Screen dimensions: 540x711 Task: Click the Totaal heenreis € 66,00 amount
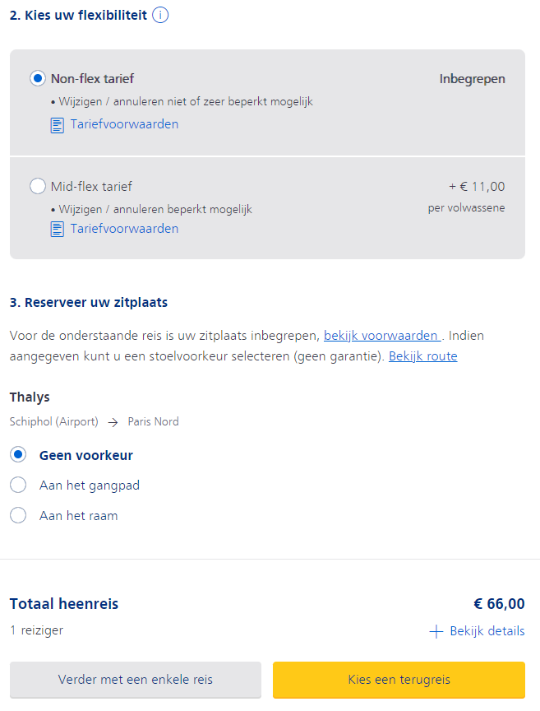(x=499, y=603)
